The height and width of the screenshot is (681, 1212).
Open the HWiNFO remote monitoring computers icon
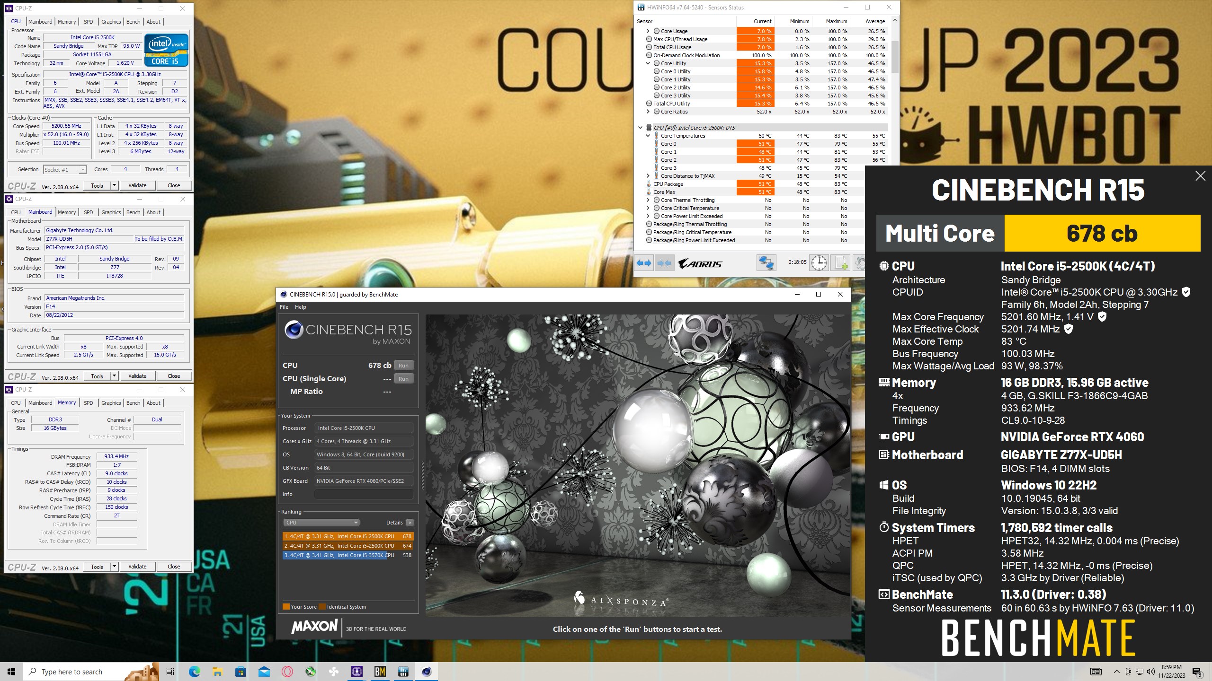(766, 263)
